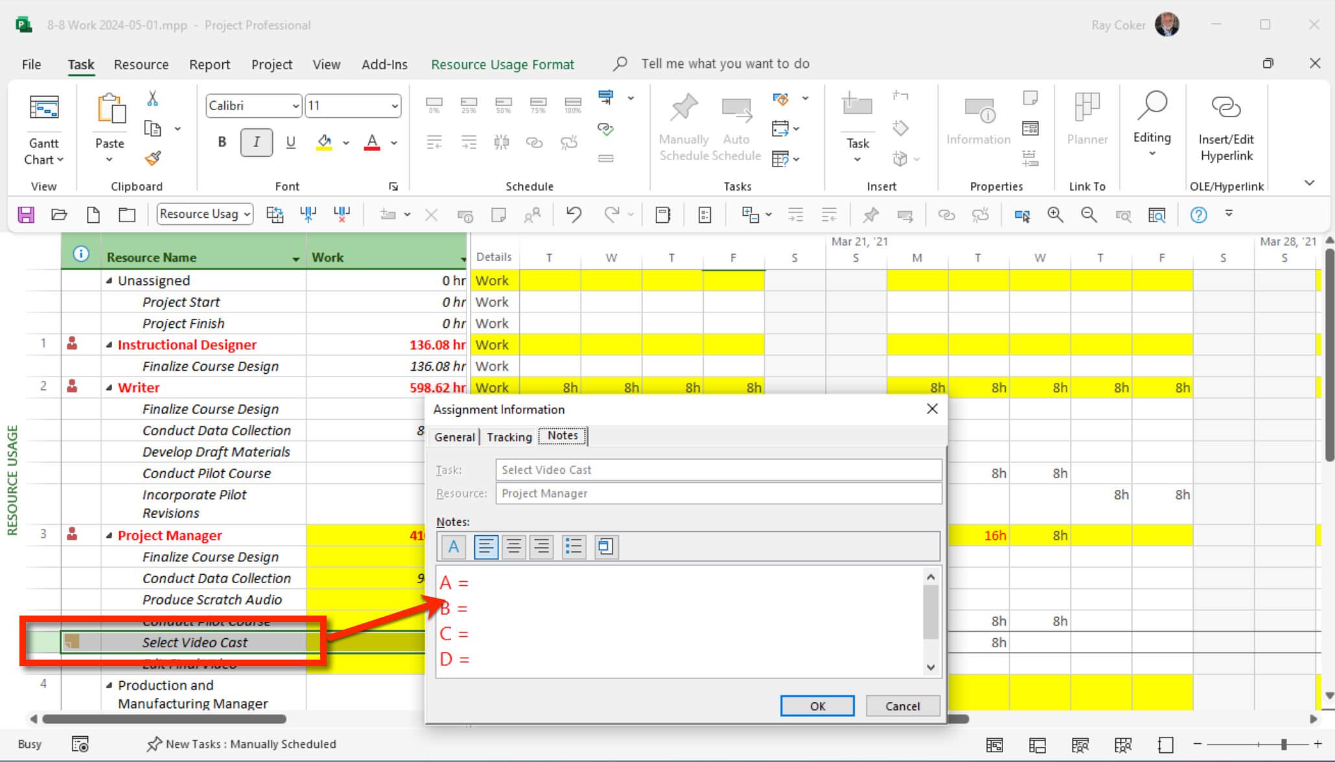Click the Zoom In magnifier icon
The height and width of the screenshot is (762, 1335).
click(1055, 214)
